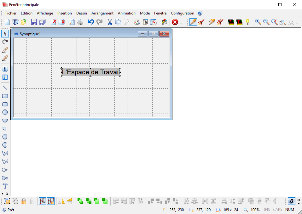Click the red circle X icon
The width and height of the screenshot is (302, 214).
[x=175, y=22]
